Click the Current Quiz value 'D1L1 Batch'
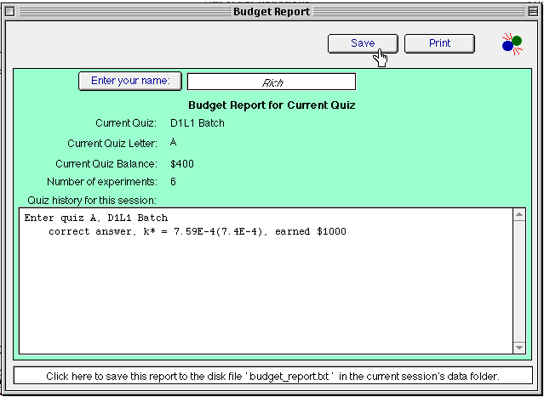The image size is (544, 397). point(198,123)
